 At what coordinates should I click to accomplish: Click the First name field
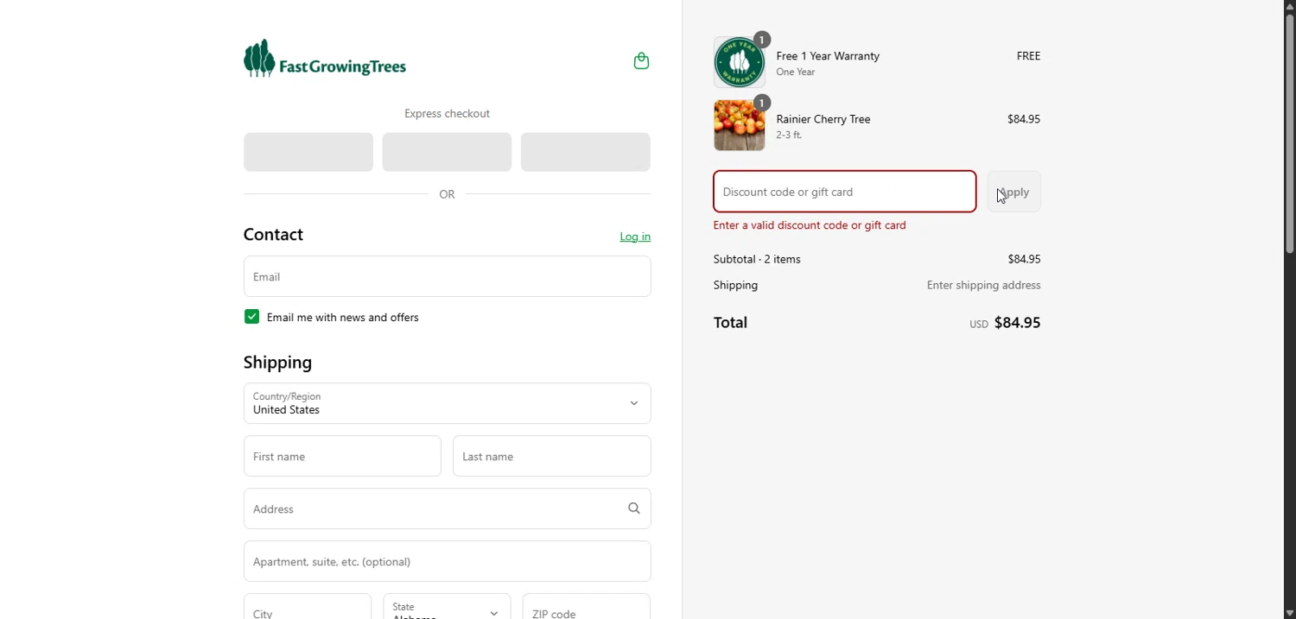tap(342, 456)
